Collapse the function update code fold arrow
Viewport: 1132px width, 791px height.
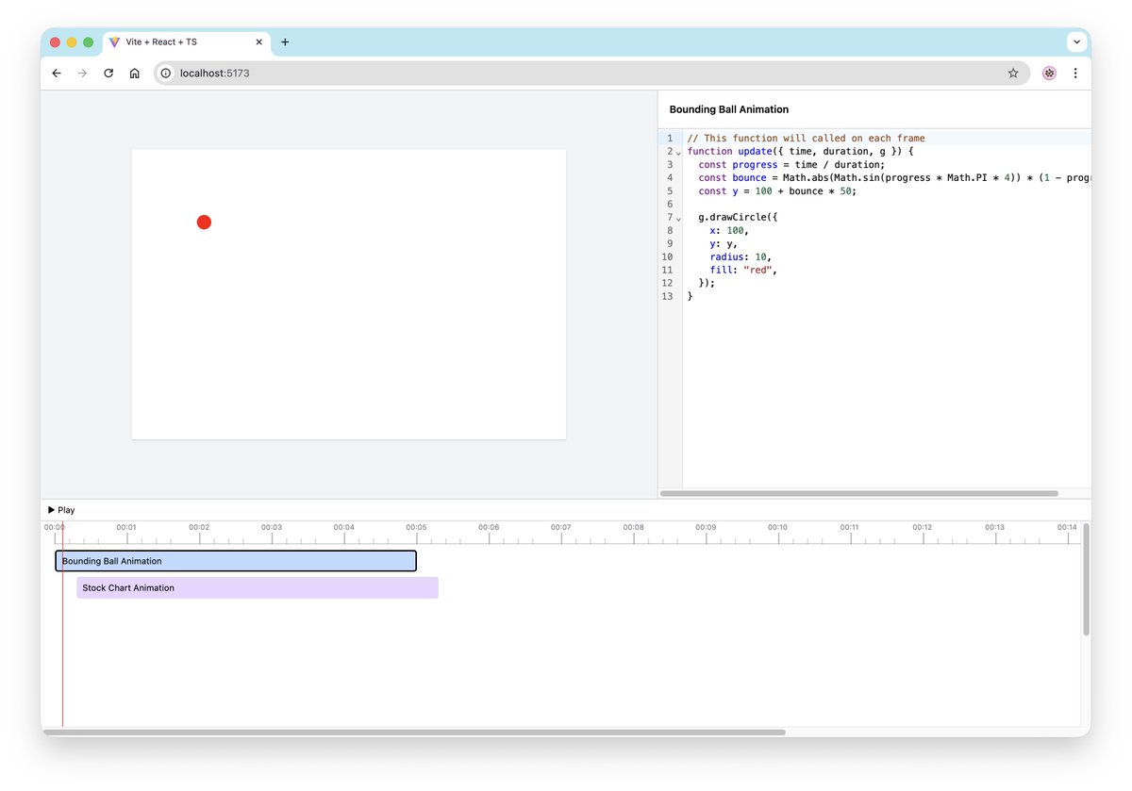pos(678,153)
